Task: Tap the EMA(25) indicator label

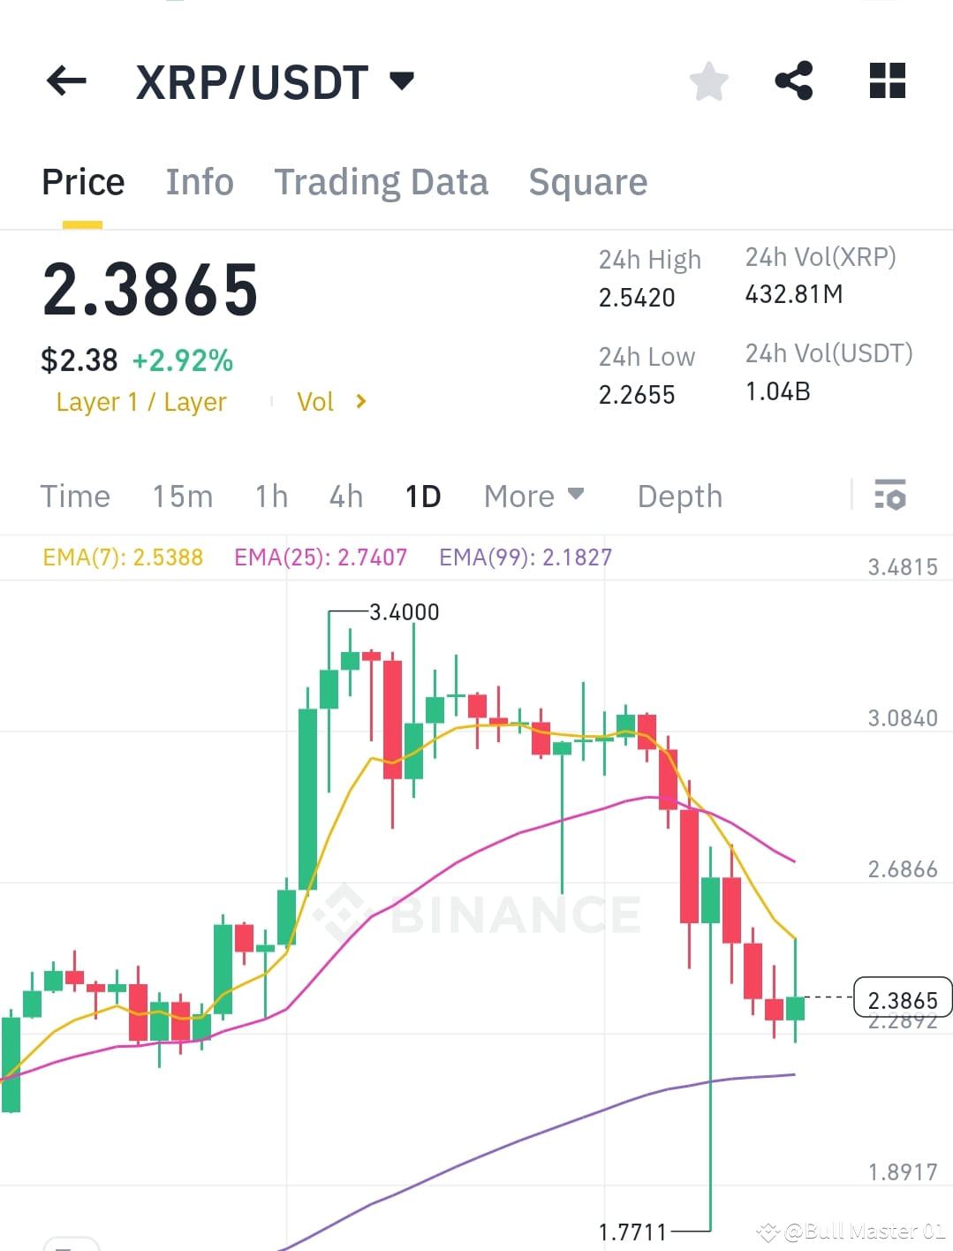Action: tap(320, 557)
